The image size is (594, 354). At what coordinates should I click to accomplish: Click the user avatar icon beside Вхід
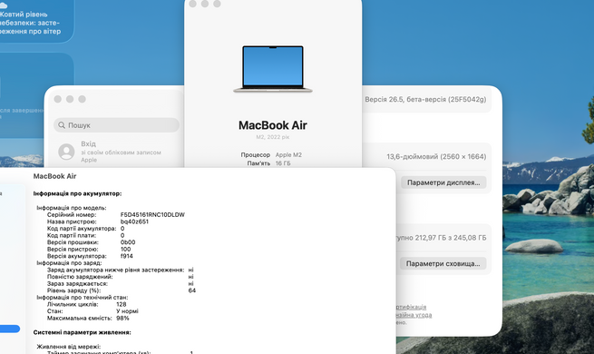click(x=66, y=152)
